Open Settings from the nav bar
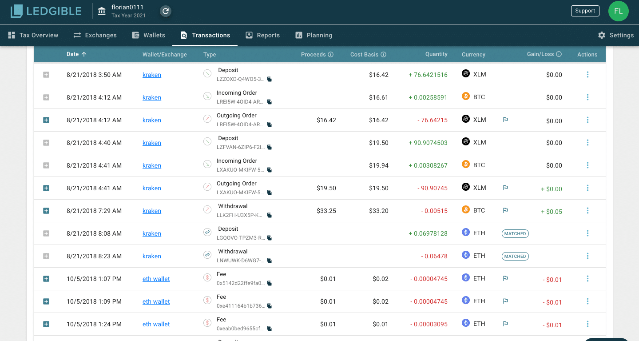 pyautogui.click(x=616, y=35)
